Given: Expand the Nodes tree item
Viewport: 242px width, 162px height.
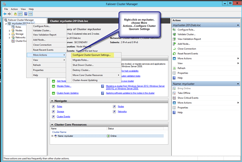Looking at the screenshot, I should pos(10,30).
